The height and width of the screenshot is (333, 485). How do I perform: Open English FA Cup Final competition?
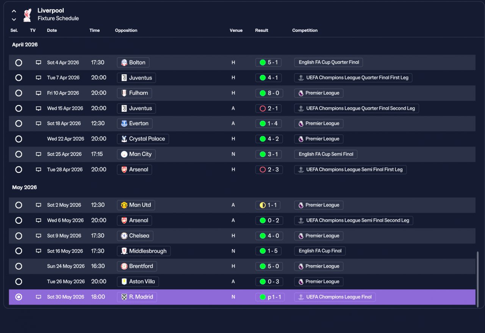point(320,251)
